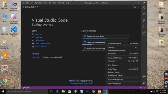The image size is (168, 94).
Task: Open Microsoft Store from the taskbar
Action: pos(69,91)
